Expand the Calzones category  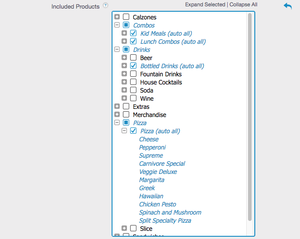[117, 17]
